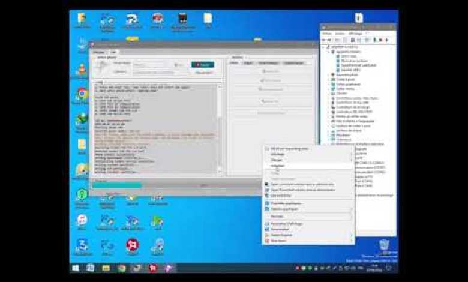Viewport: 468px width, 282px height.
Task: Launch Chrome from the taskbar
Action: coord(122,268)
